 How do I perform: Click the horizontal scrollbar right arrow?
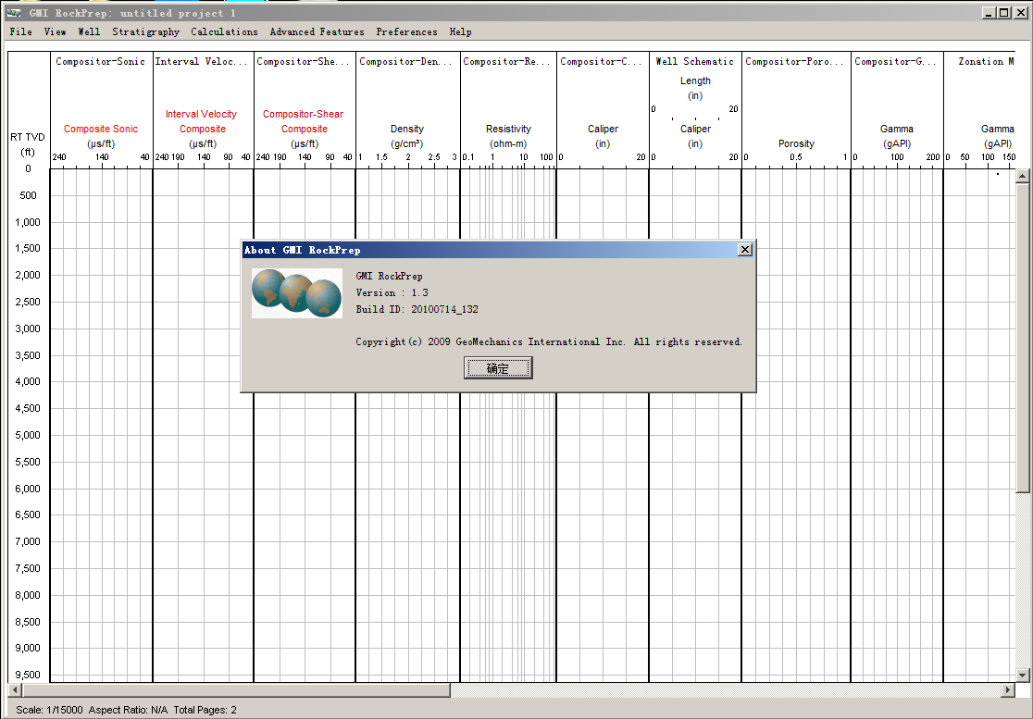[1008, 689]
